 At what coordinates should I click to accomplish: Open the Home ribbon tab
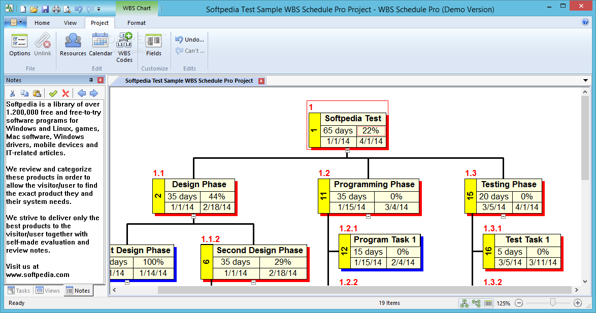coord(42,23)
